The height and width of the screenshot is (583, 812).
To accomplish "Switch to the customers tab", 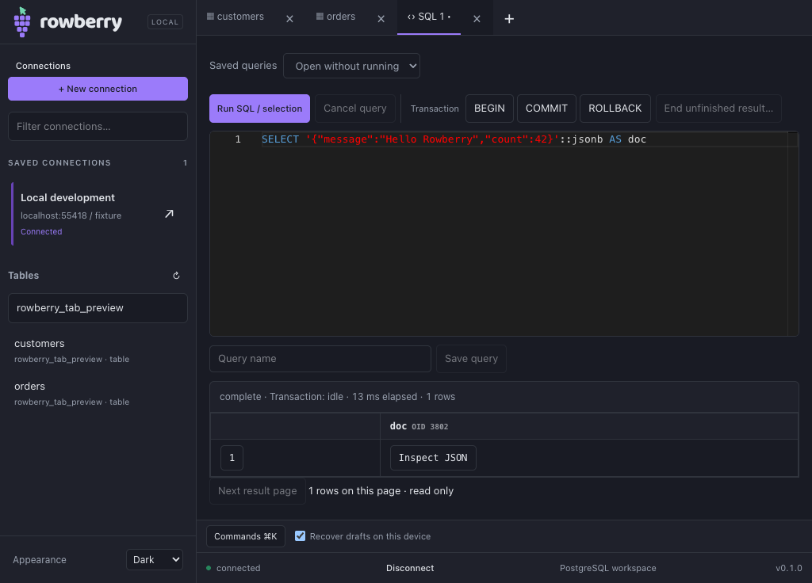I will [236, 17].
